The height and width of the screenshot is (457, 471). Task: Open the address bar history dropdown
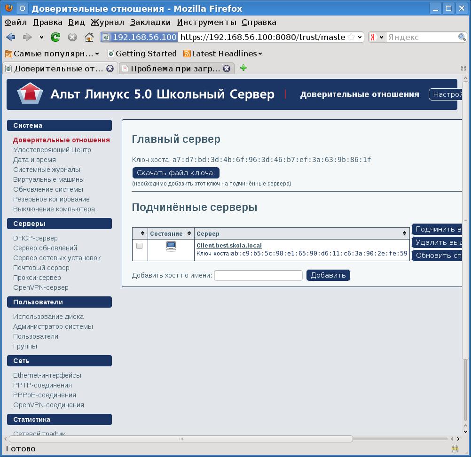[360, 37]
